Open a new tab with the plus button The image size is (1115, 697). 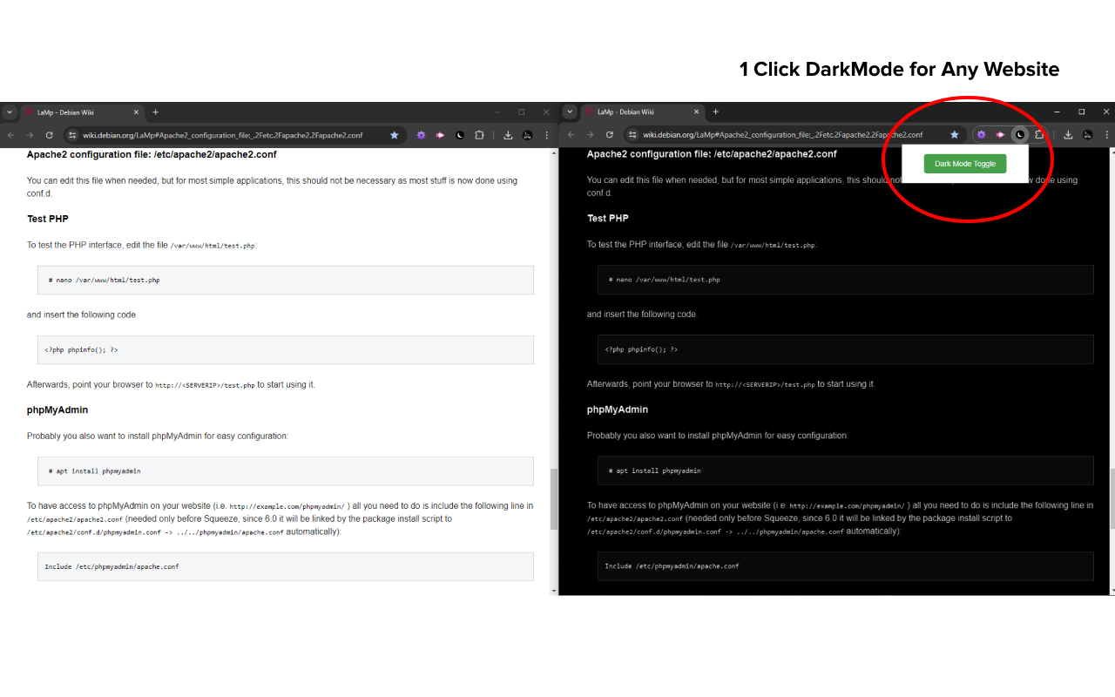155,112
